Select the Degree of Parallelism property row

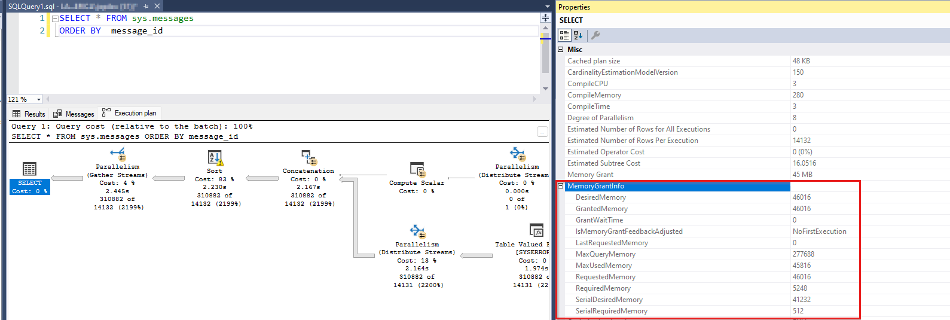[x=600, y=118]
